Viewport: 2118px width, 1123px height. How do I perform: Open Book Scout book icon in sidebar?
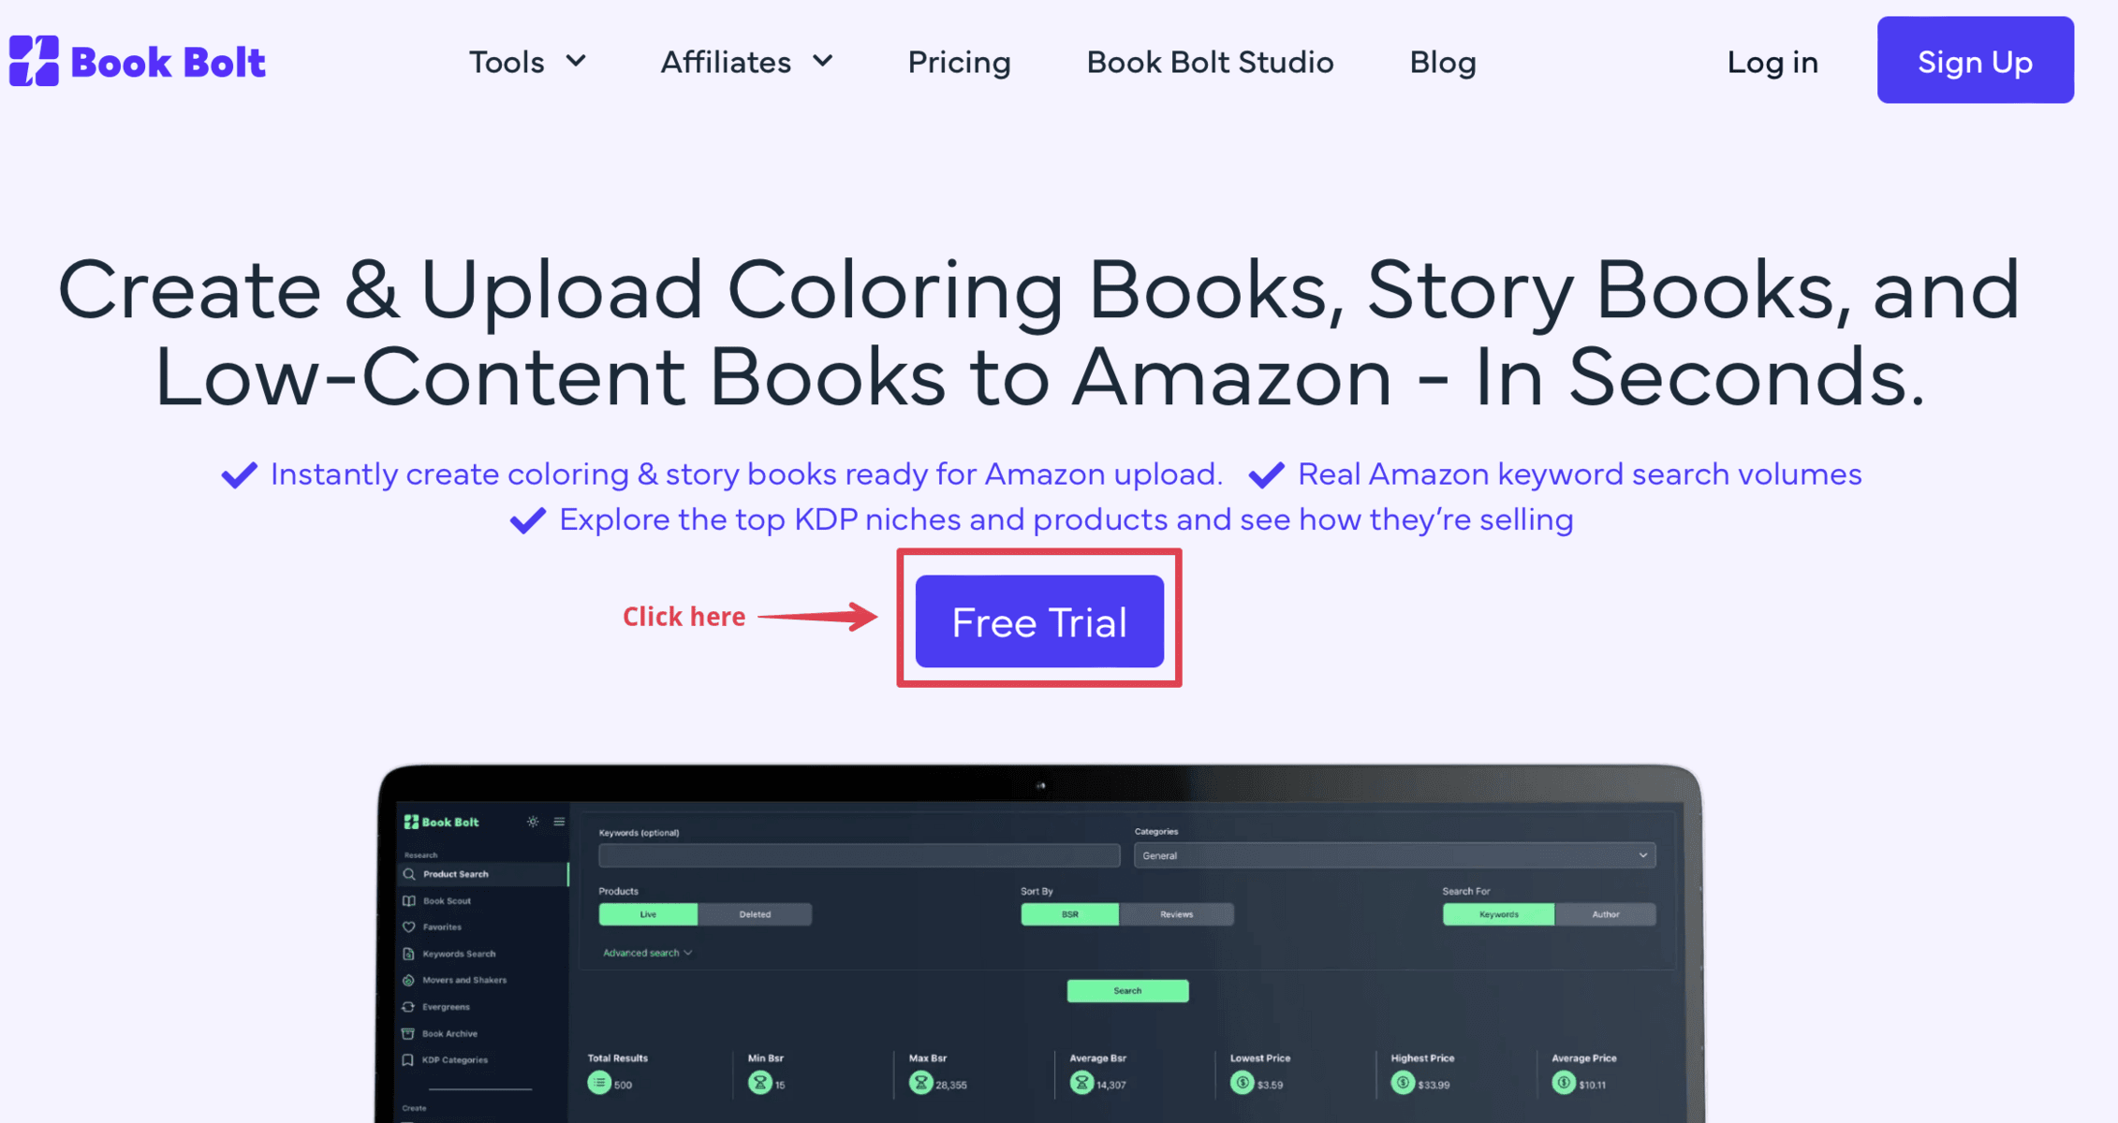tap(409, 900)
